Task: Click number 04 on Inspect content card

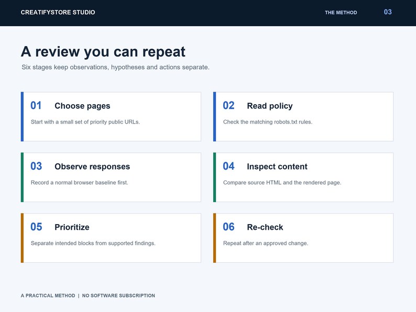Action: (x=228, y=166)
